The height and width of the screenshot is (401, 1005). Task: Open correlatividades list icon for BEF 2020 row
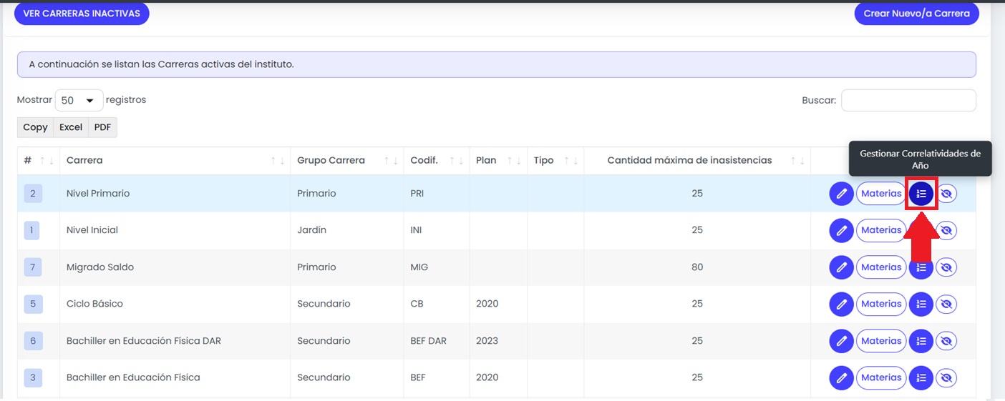(x=921, y=377)
